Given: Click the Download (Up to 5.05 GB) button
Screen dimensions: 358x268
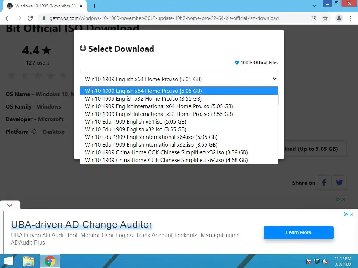Looking at the screenshot, I should pos(315,149).
